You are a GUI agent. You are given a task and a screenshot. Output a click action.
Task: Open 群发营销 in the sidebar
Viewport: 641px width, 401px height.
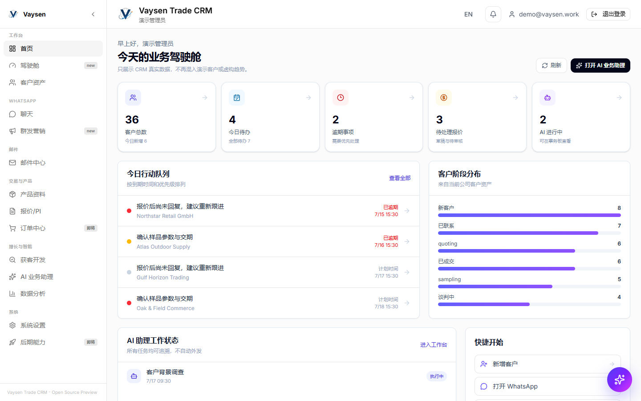point(53,131)
